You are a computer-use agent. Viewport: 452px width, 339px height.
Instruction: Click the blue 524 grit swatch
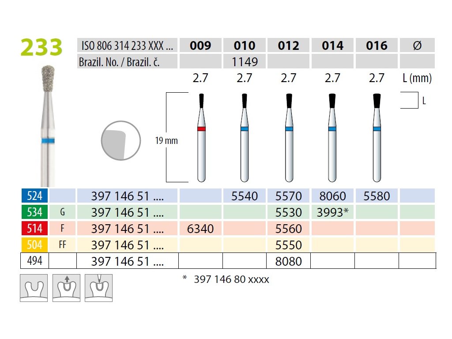34,196
